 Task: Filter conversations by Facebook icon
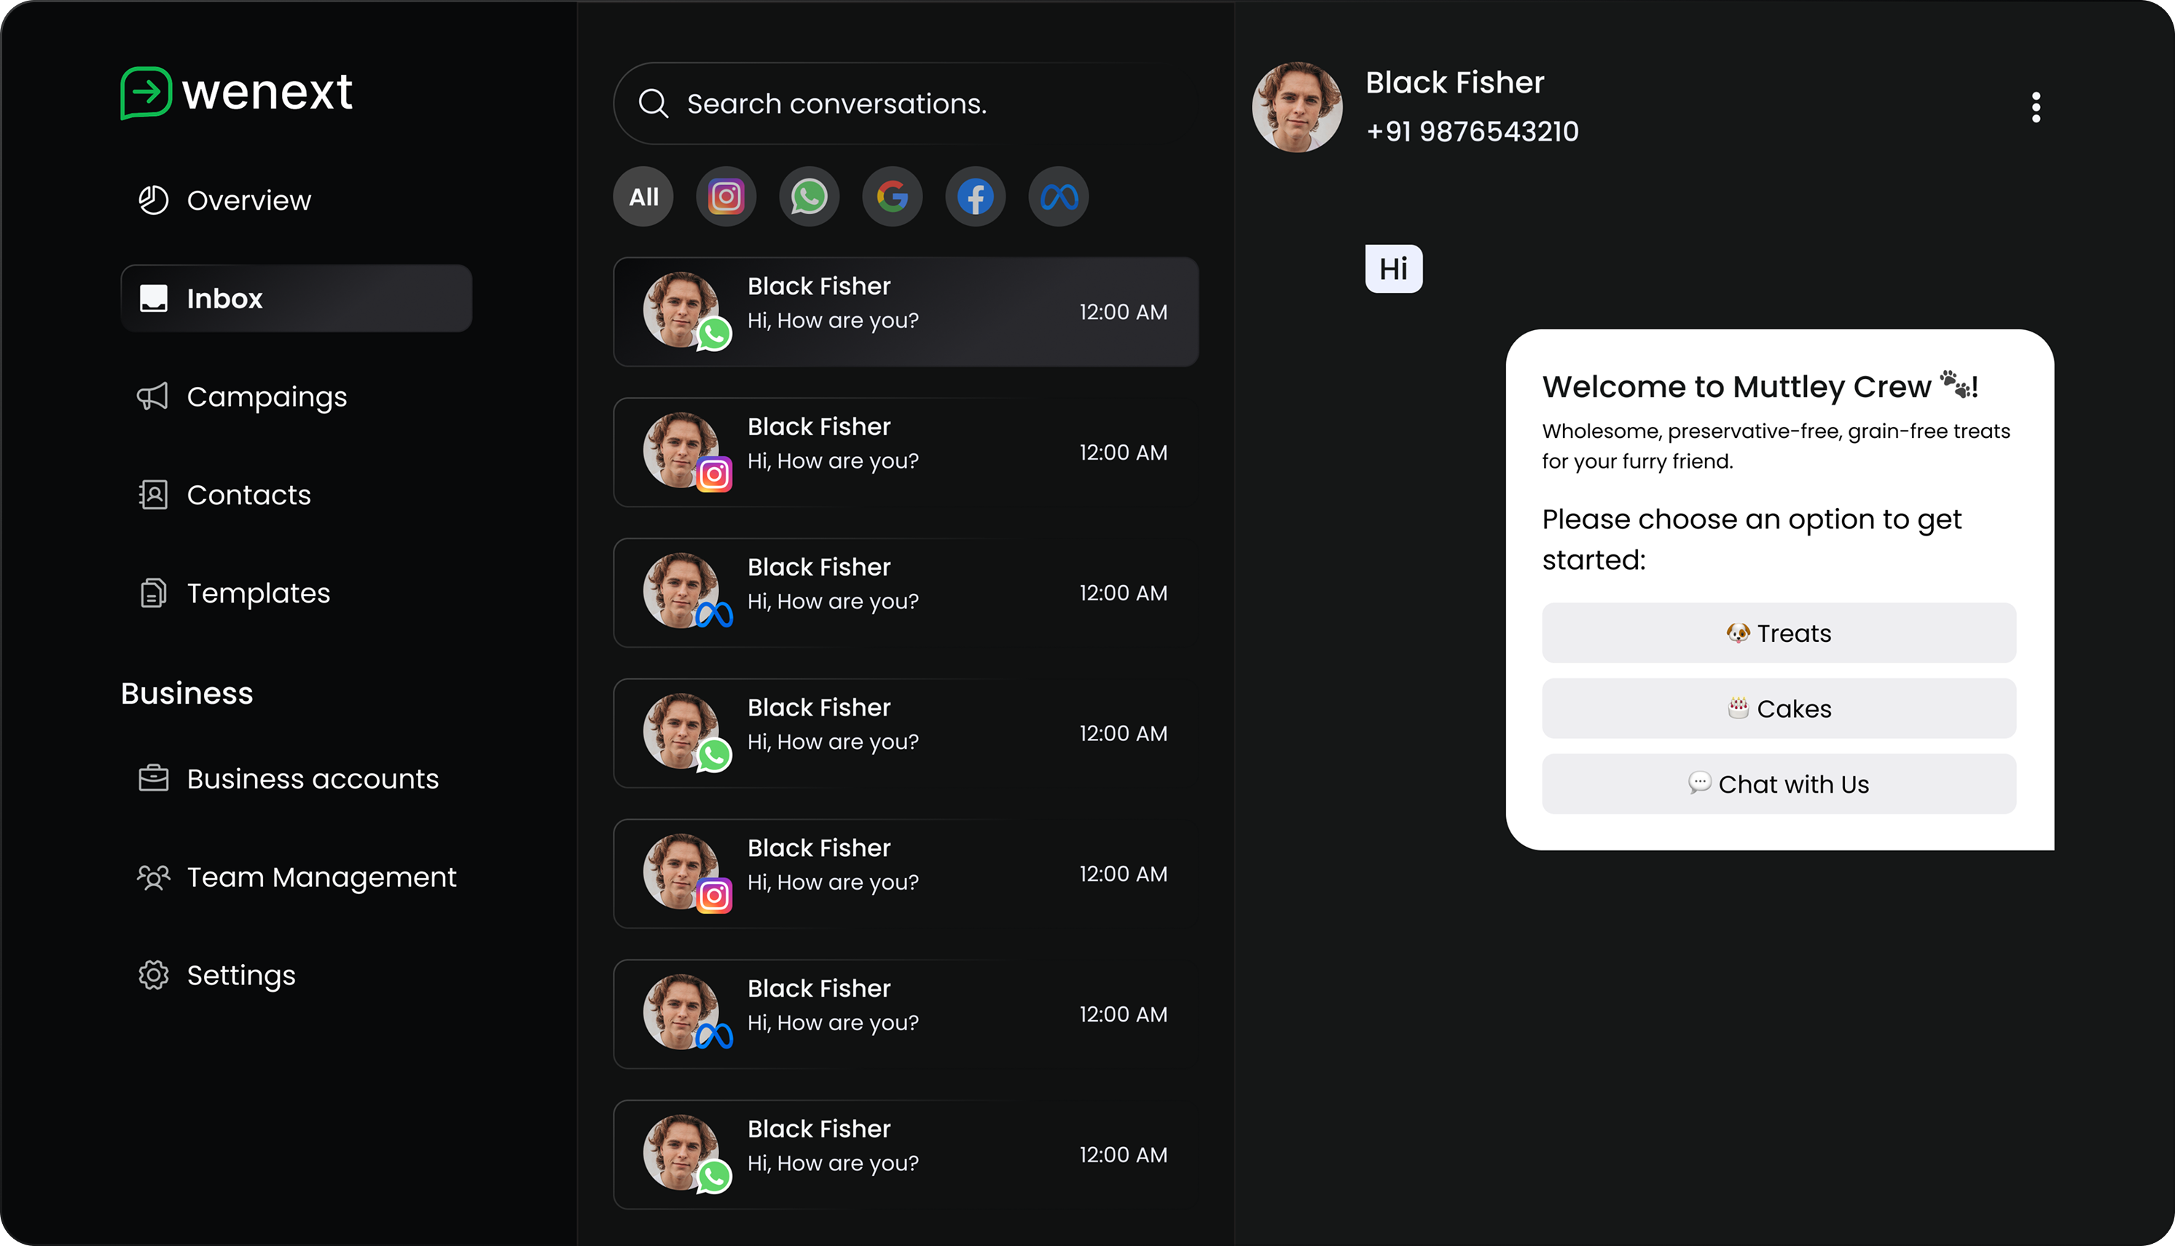(x=974, y=197)
